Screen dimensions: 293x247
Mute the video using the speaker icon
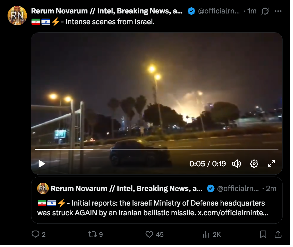[x=236, y=164]
